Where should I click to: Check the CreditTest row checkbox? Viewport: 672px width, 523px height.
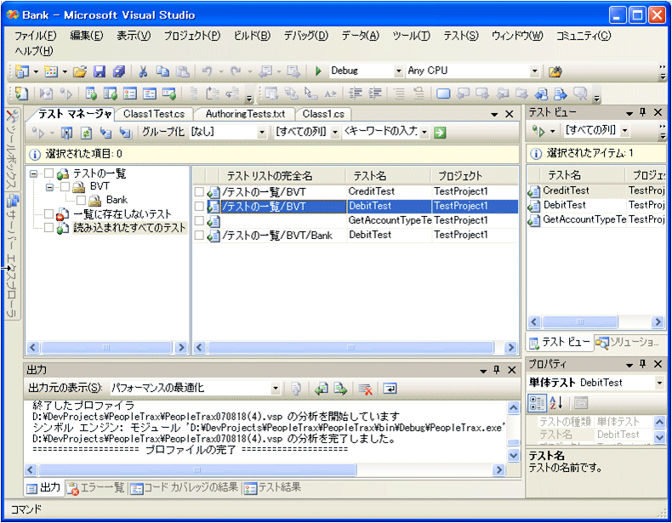tap(199, 191)
